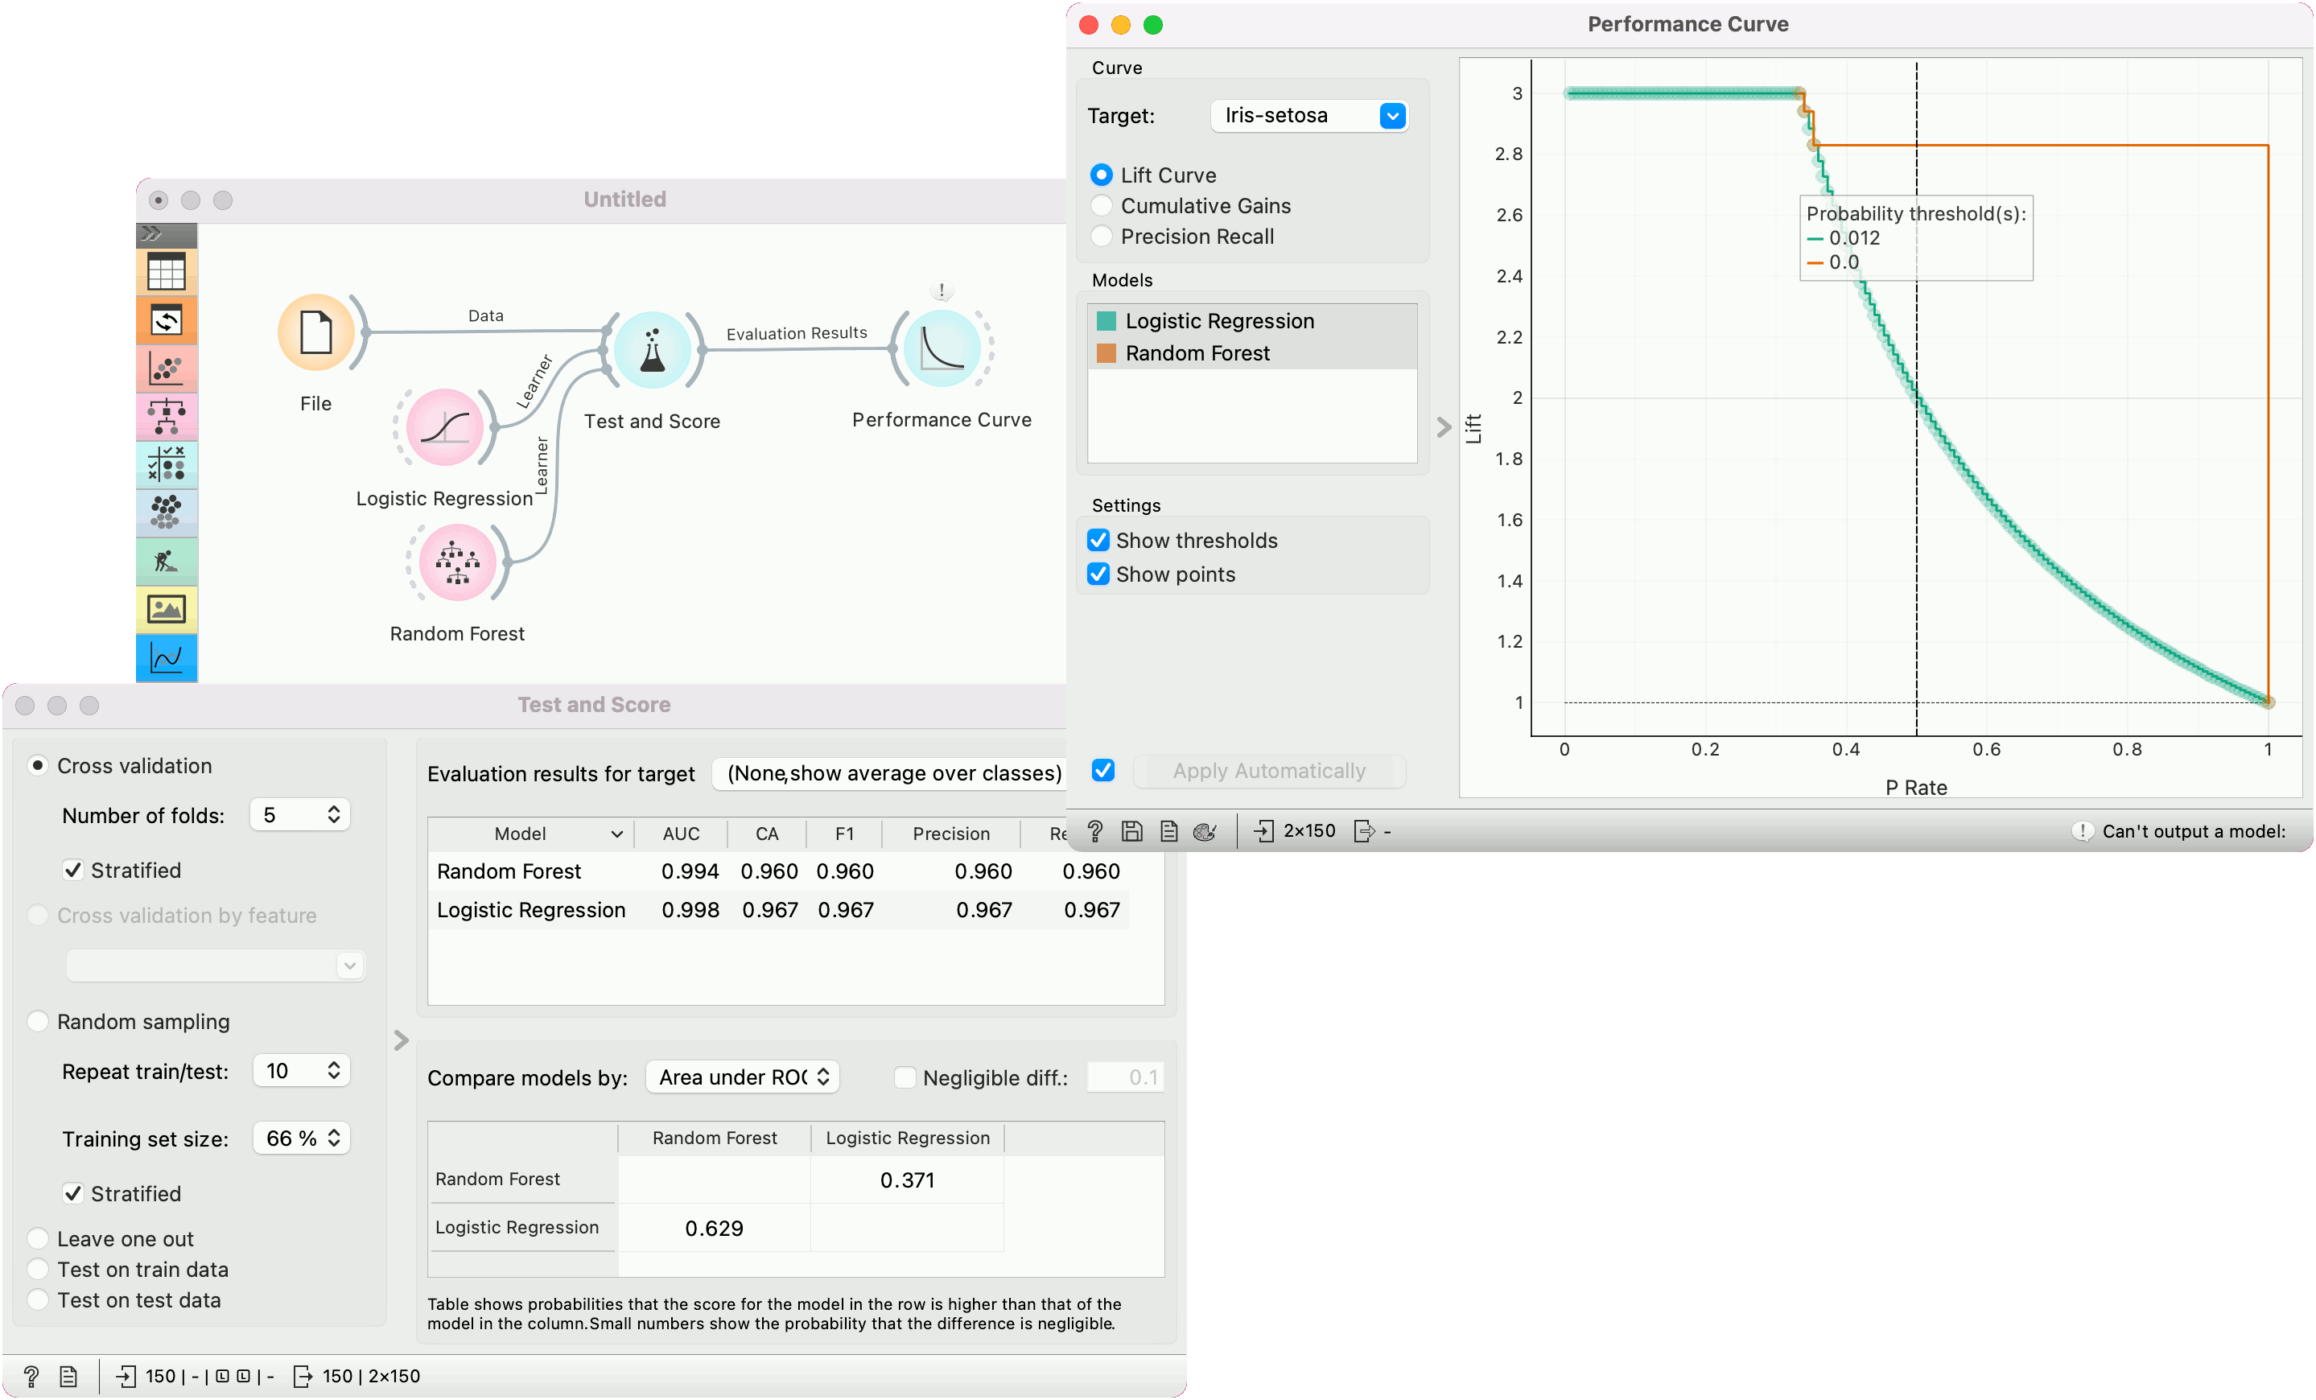Click the save image icon in Performance Curve

click(1131, 830)
